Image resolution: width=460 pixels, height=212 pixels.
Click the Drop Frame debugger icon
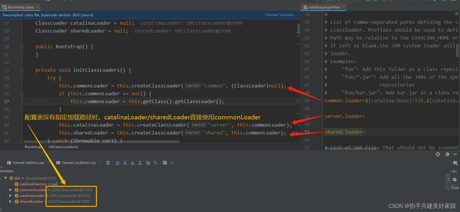[x=148, y=163]
